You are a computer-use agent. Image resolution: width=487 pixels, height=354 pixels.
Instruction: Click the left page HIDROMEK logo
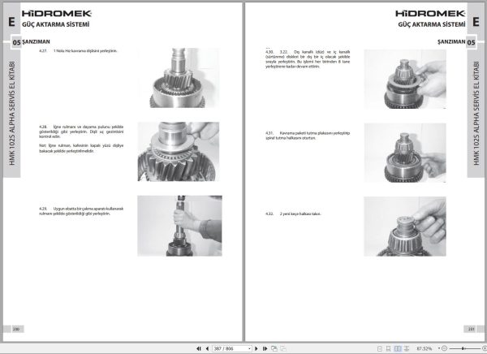[57, 13]
